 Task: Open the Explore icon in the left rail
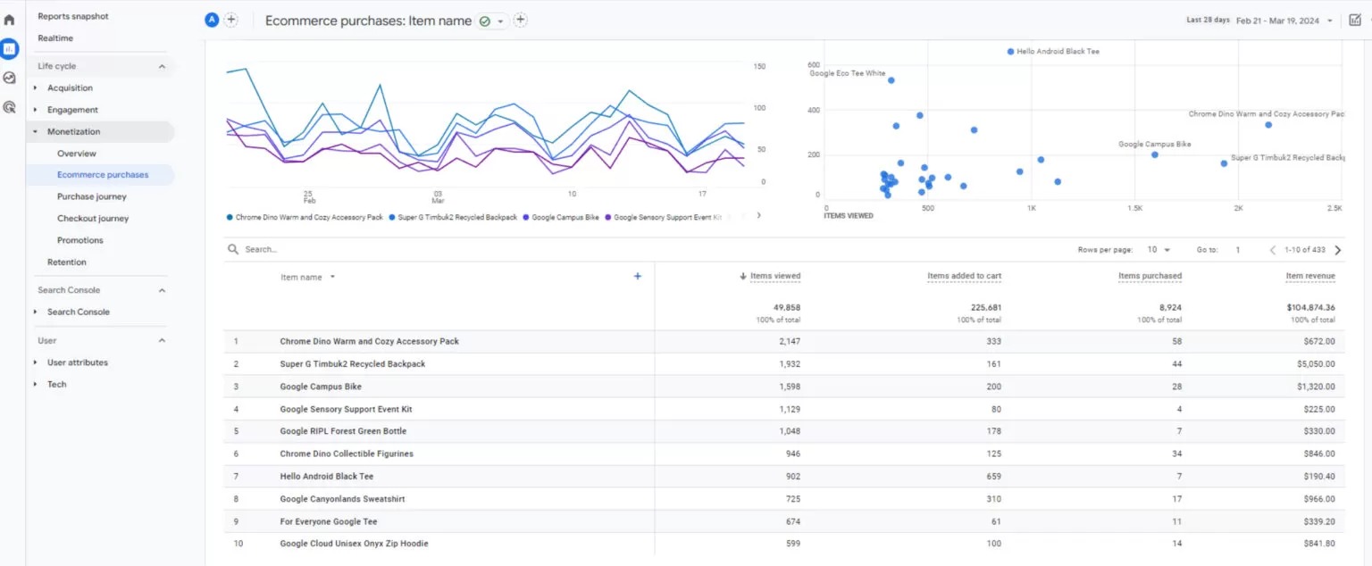click(9, 78)
